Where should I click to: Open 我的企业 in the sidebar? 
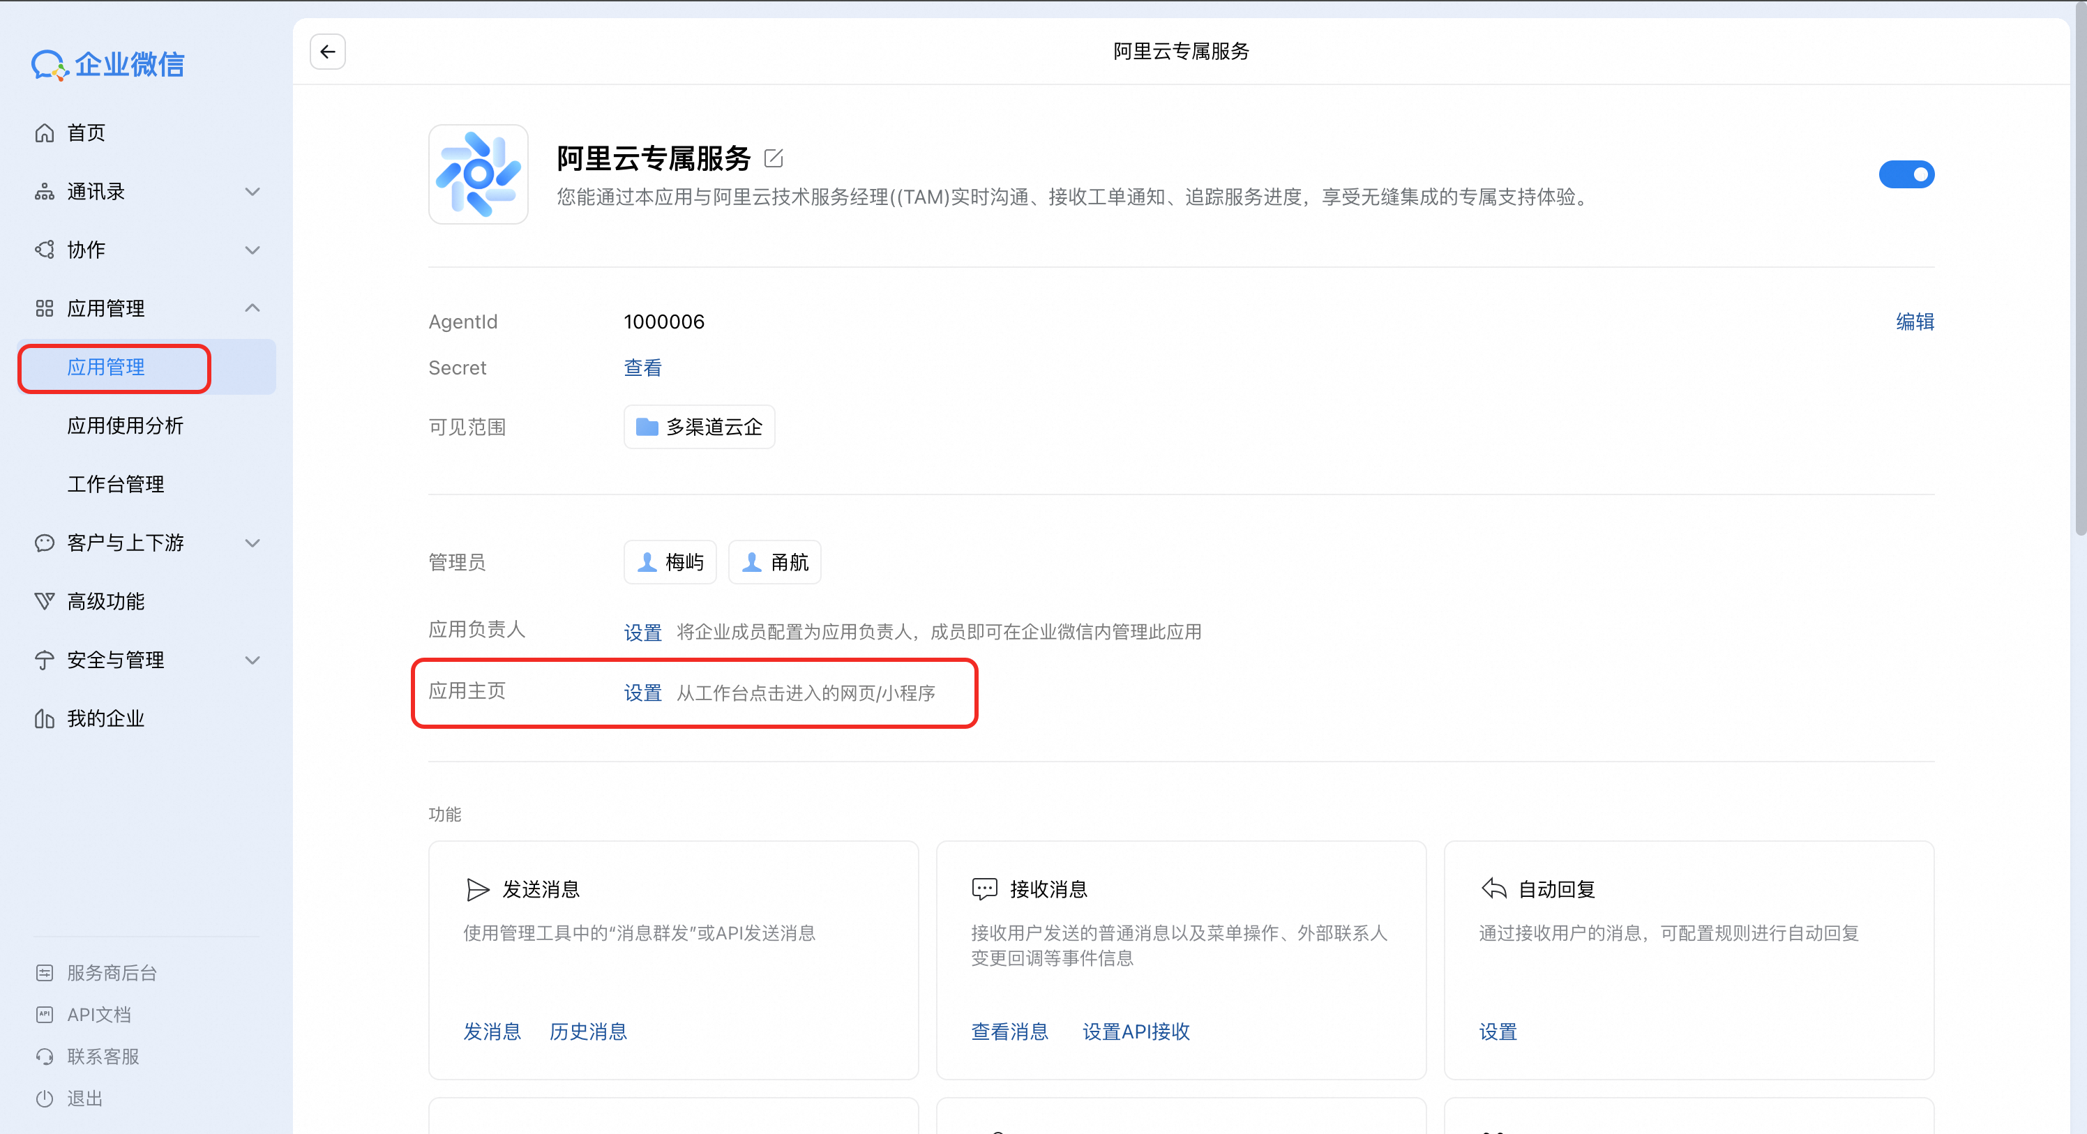[105, 718]
